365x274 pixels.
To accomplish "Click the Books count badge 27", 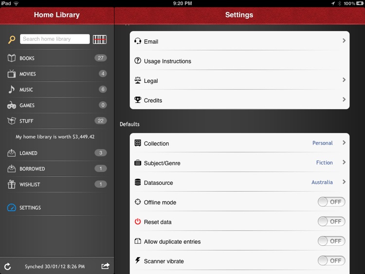I will coord(101,58).
